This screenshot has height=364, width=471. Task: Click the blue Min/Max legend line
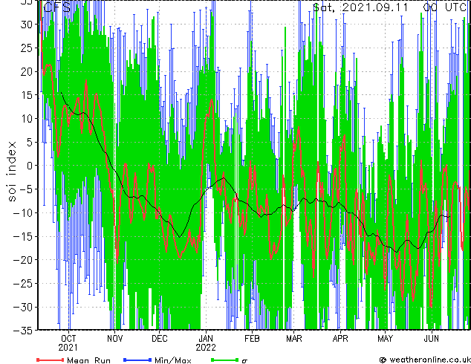137,360
